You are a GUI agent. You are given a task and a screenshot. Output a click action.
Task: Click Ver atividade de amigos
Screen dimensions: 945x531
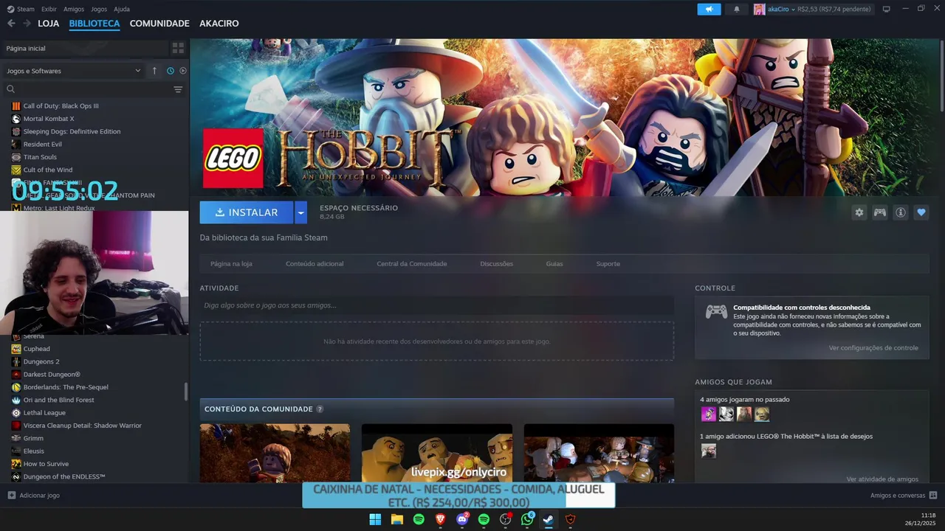click(882, 479)
